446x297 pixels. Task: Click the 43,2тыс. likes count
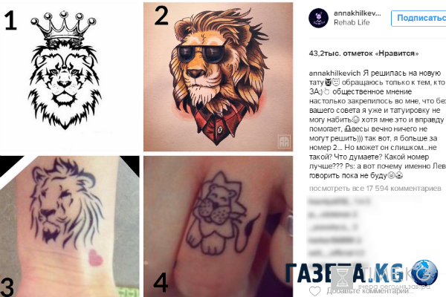[363, 53]
